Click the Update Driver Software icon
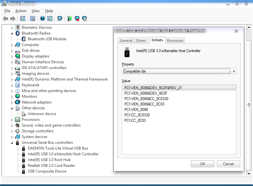 [69, 19]
